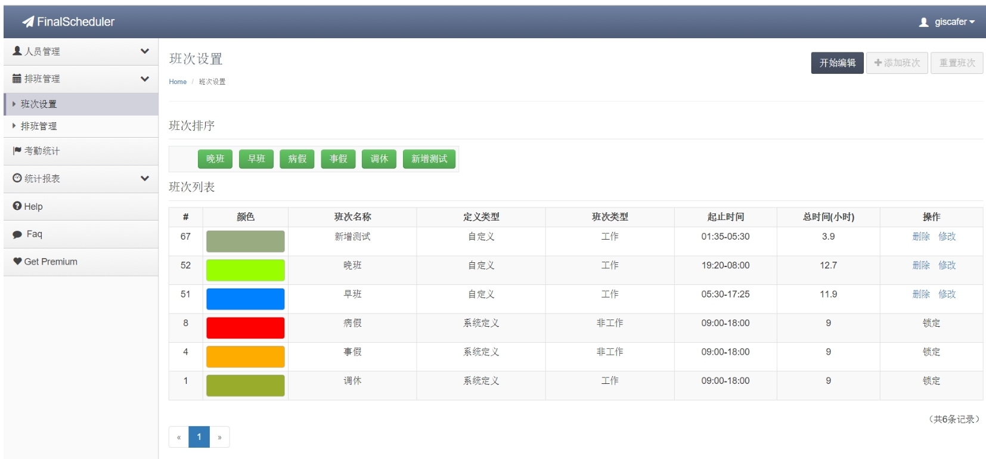
Task: Click the plus icon on 添加班次 button
Action: tap(878, 63)
